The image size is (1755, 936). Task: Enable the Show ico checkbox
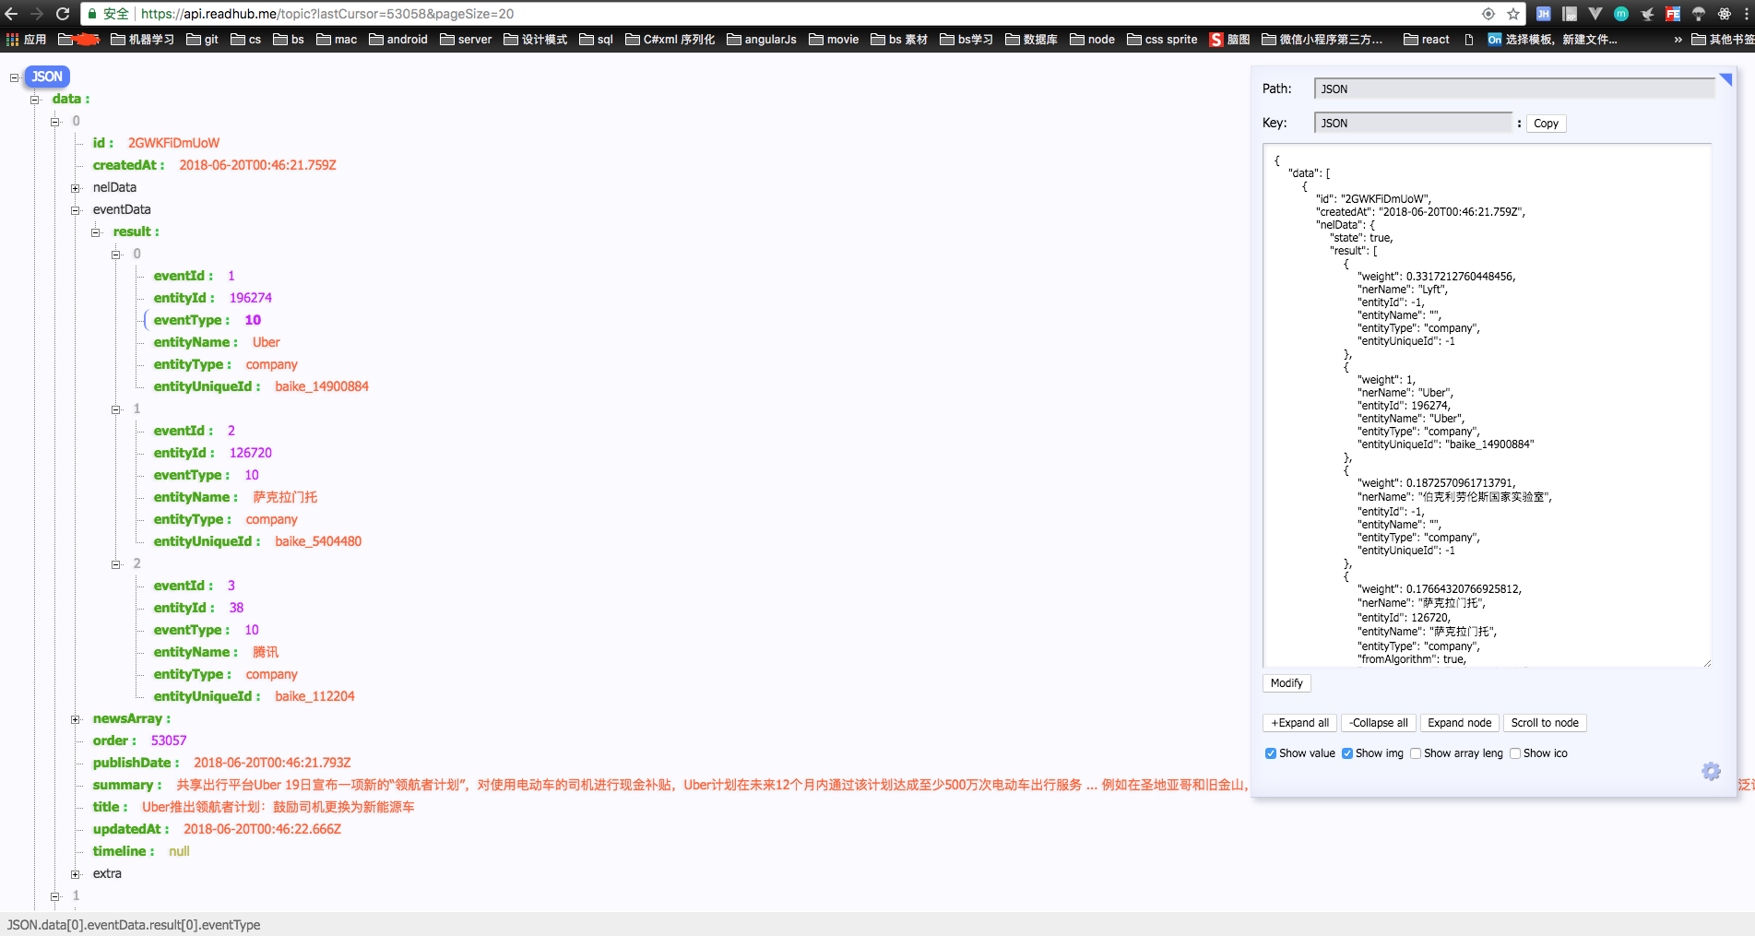coord(1515,753)
